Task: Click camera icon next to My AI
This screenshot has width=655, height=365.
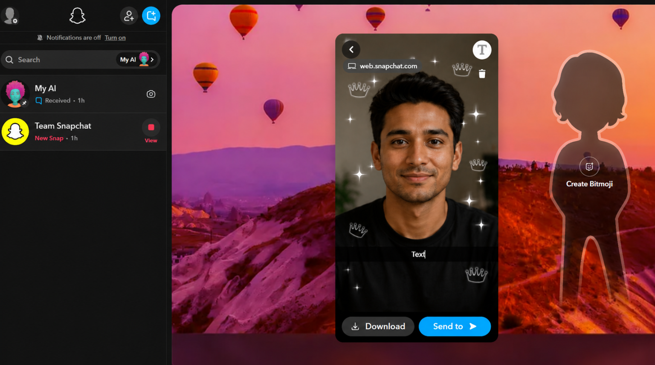Action: coord(151,94)
